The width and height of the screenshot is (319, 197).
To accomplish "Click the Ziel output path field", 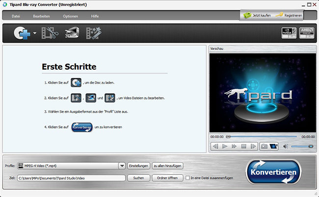I will click(71, 177).
